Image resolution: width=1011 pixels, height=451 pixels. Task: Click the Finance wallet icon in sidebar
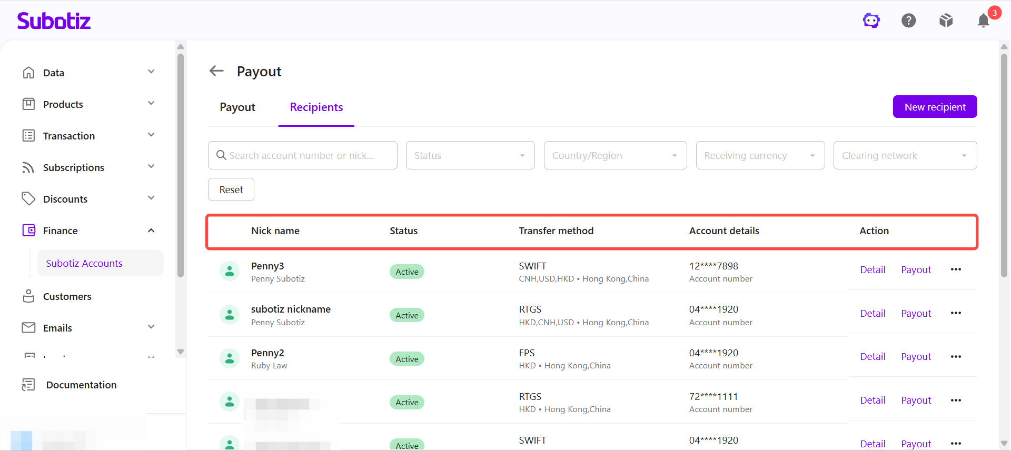pos(28,230)
